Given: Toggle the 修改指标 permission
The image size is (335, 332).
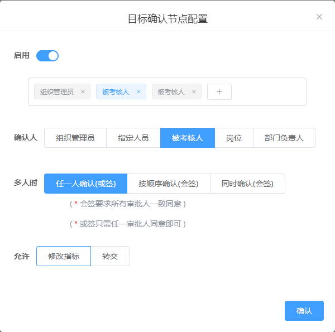Looking at the screenshot, I should [64, 256].
